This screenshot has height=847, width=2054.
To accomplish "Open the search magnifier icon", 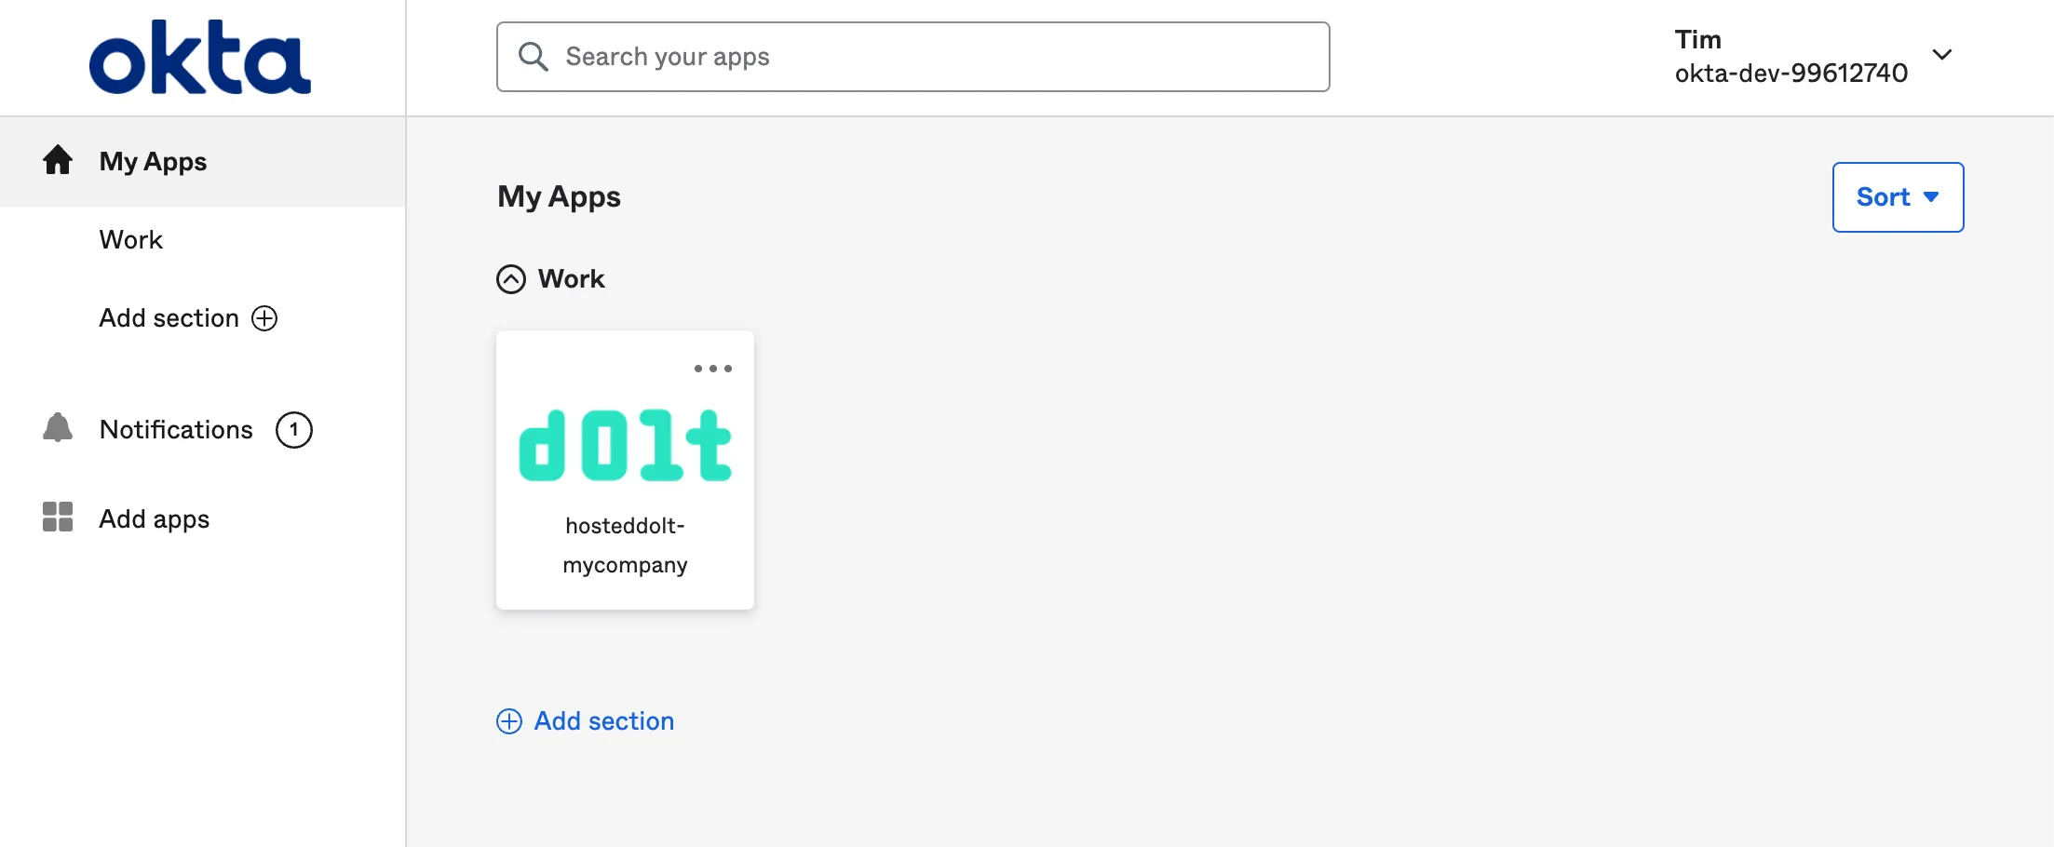I will click(x=533, y=56).
